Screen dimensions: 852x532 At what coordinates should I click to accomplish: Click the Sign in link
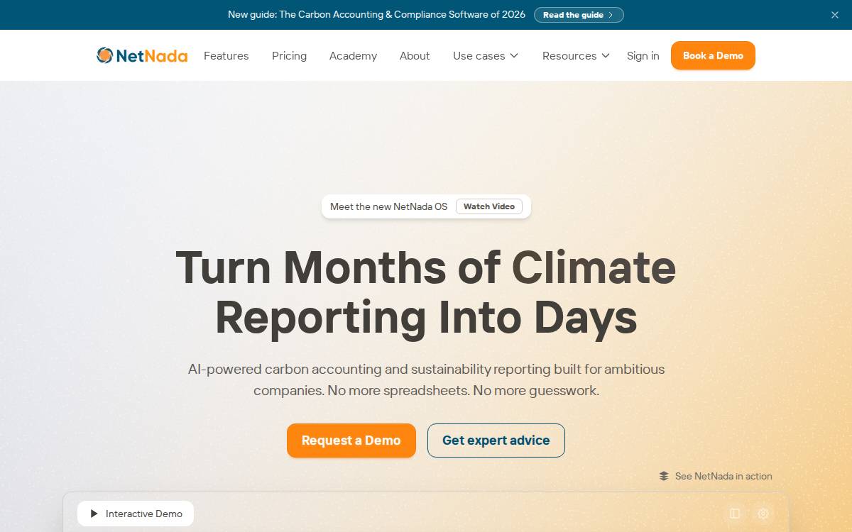pos(643,55)
